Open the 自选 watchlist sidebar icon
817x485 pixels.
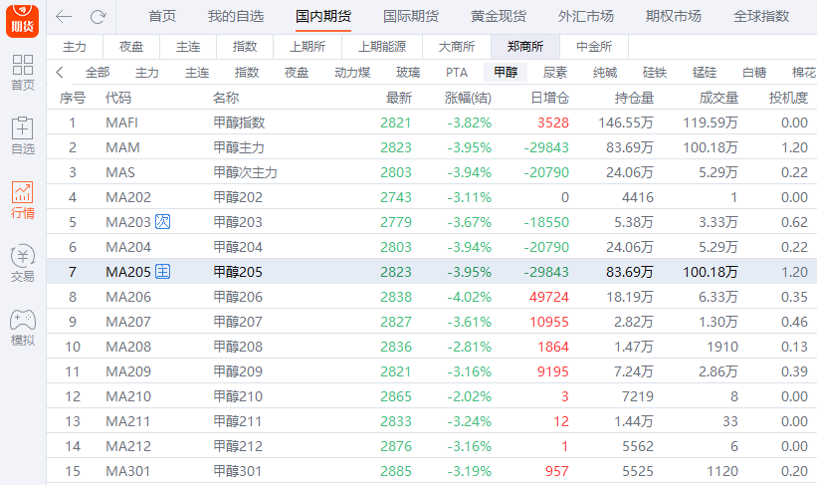click(22, 136)
